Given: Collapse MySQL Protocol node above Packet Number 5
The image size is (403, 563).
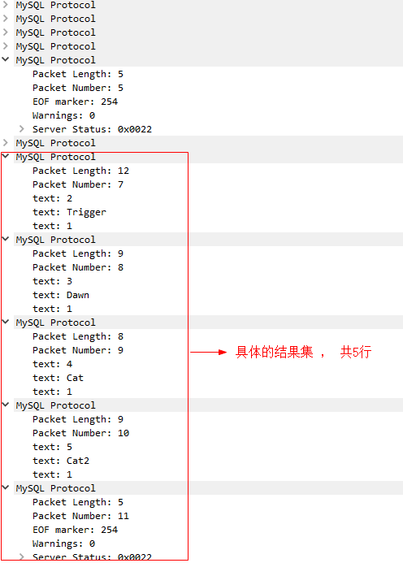Looking at the screenshot, I should coord(6,59).
